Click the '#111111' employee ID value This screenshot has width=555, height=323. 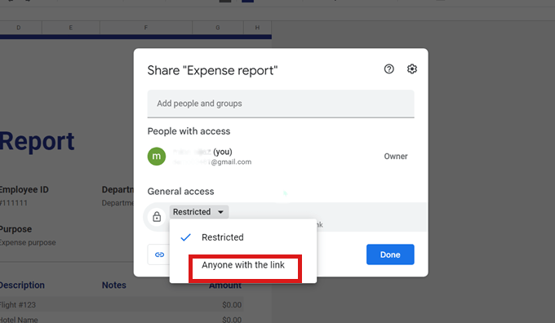click(13, 203)
